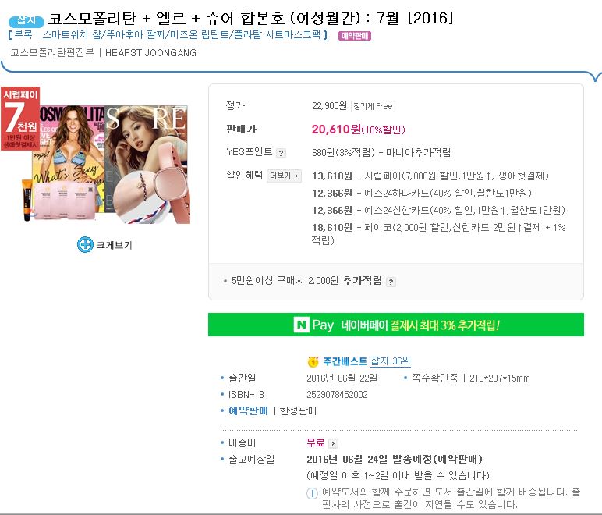Open the help icon next to 추가적립
Screen dimensions: 602x515
click(x=391, y=282)
